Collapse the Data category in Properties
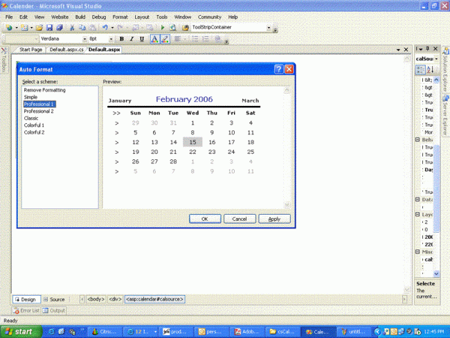The width and height of the screenshot is (450, 338). point(418,199)
